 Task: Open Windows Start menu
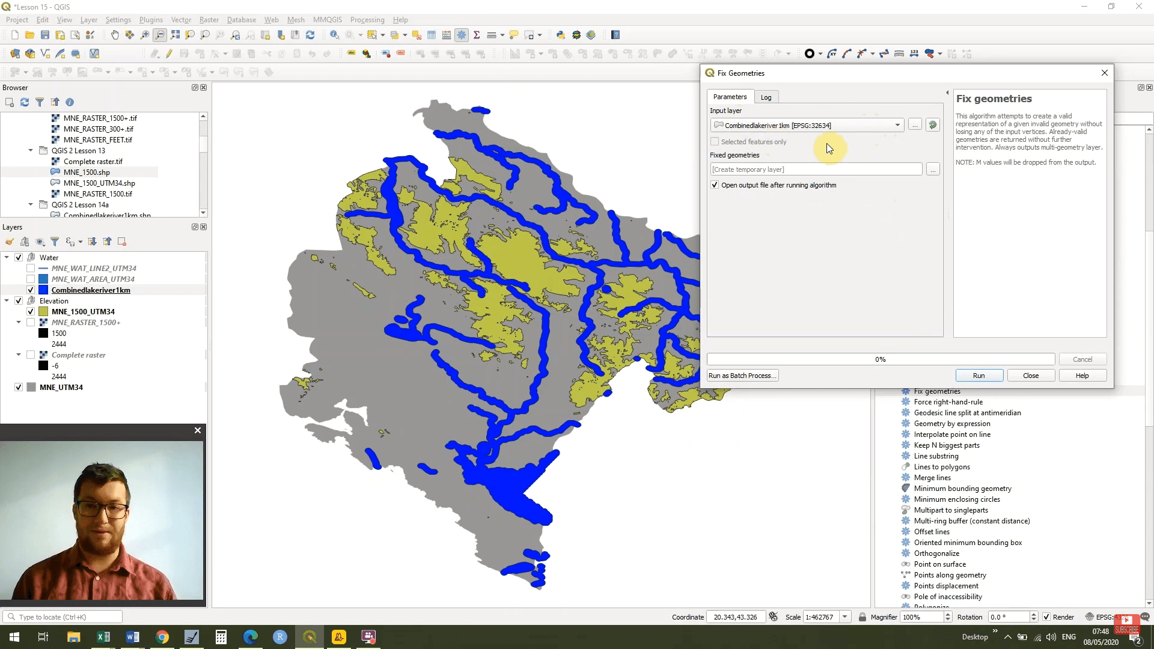tap(14, 637)
